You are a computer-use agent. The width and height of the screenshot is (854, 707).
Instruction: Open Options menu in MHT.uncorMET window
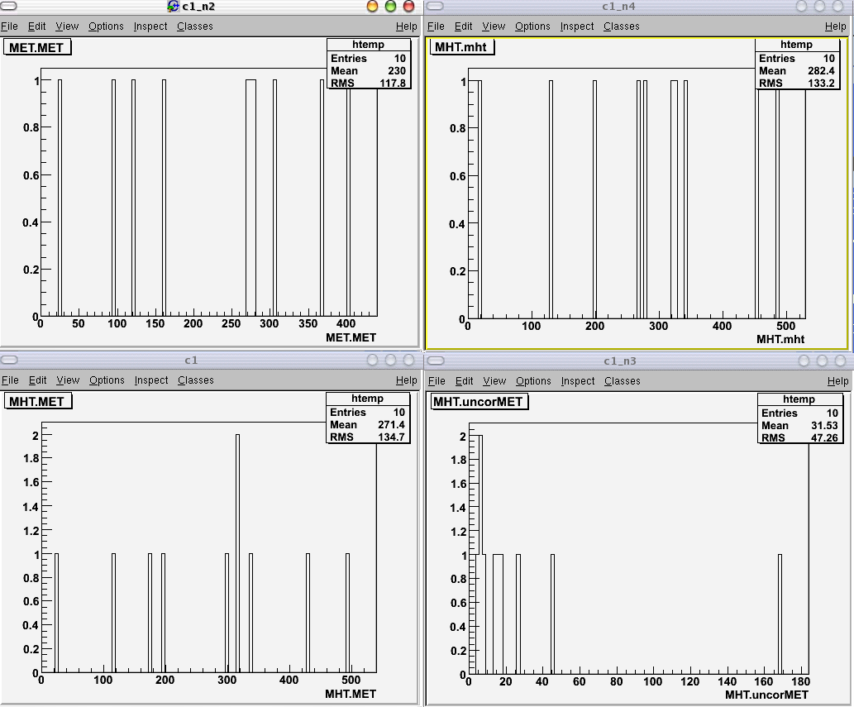point(533,381)
